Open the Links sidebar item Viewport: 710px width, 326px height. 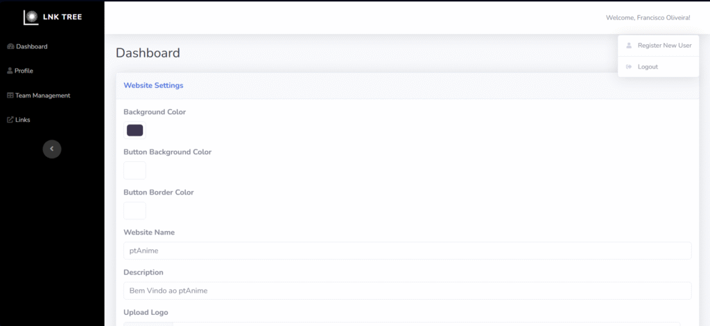(x=19, y=120)
